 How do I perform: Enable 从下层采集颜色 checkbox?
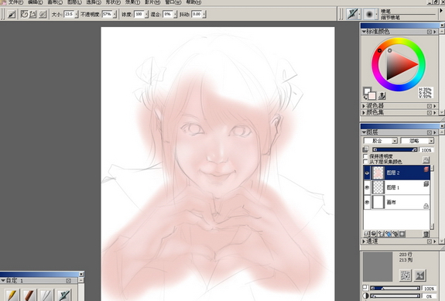[x=365, y=162]
